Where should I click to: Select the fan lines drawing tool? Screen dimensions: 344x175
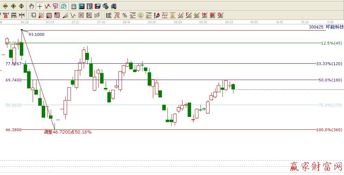pyautogui.click(x=41, y=15)
